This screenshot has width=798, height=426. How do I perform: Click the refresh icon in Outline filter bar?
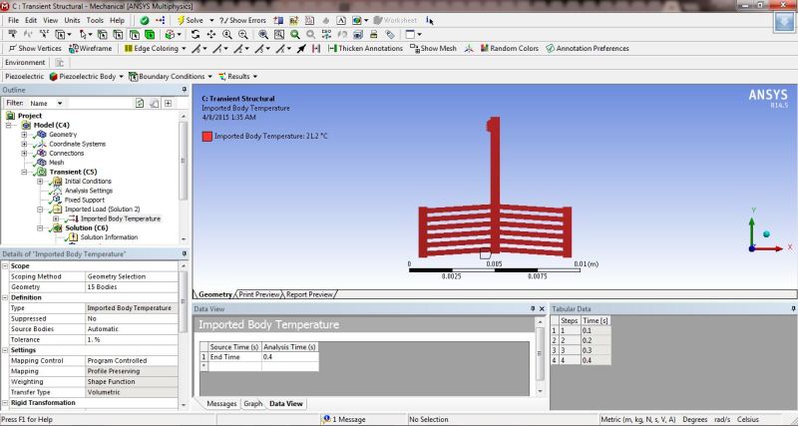pos(140,103)
